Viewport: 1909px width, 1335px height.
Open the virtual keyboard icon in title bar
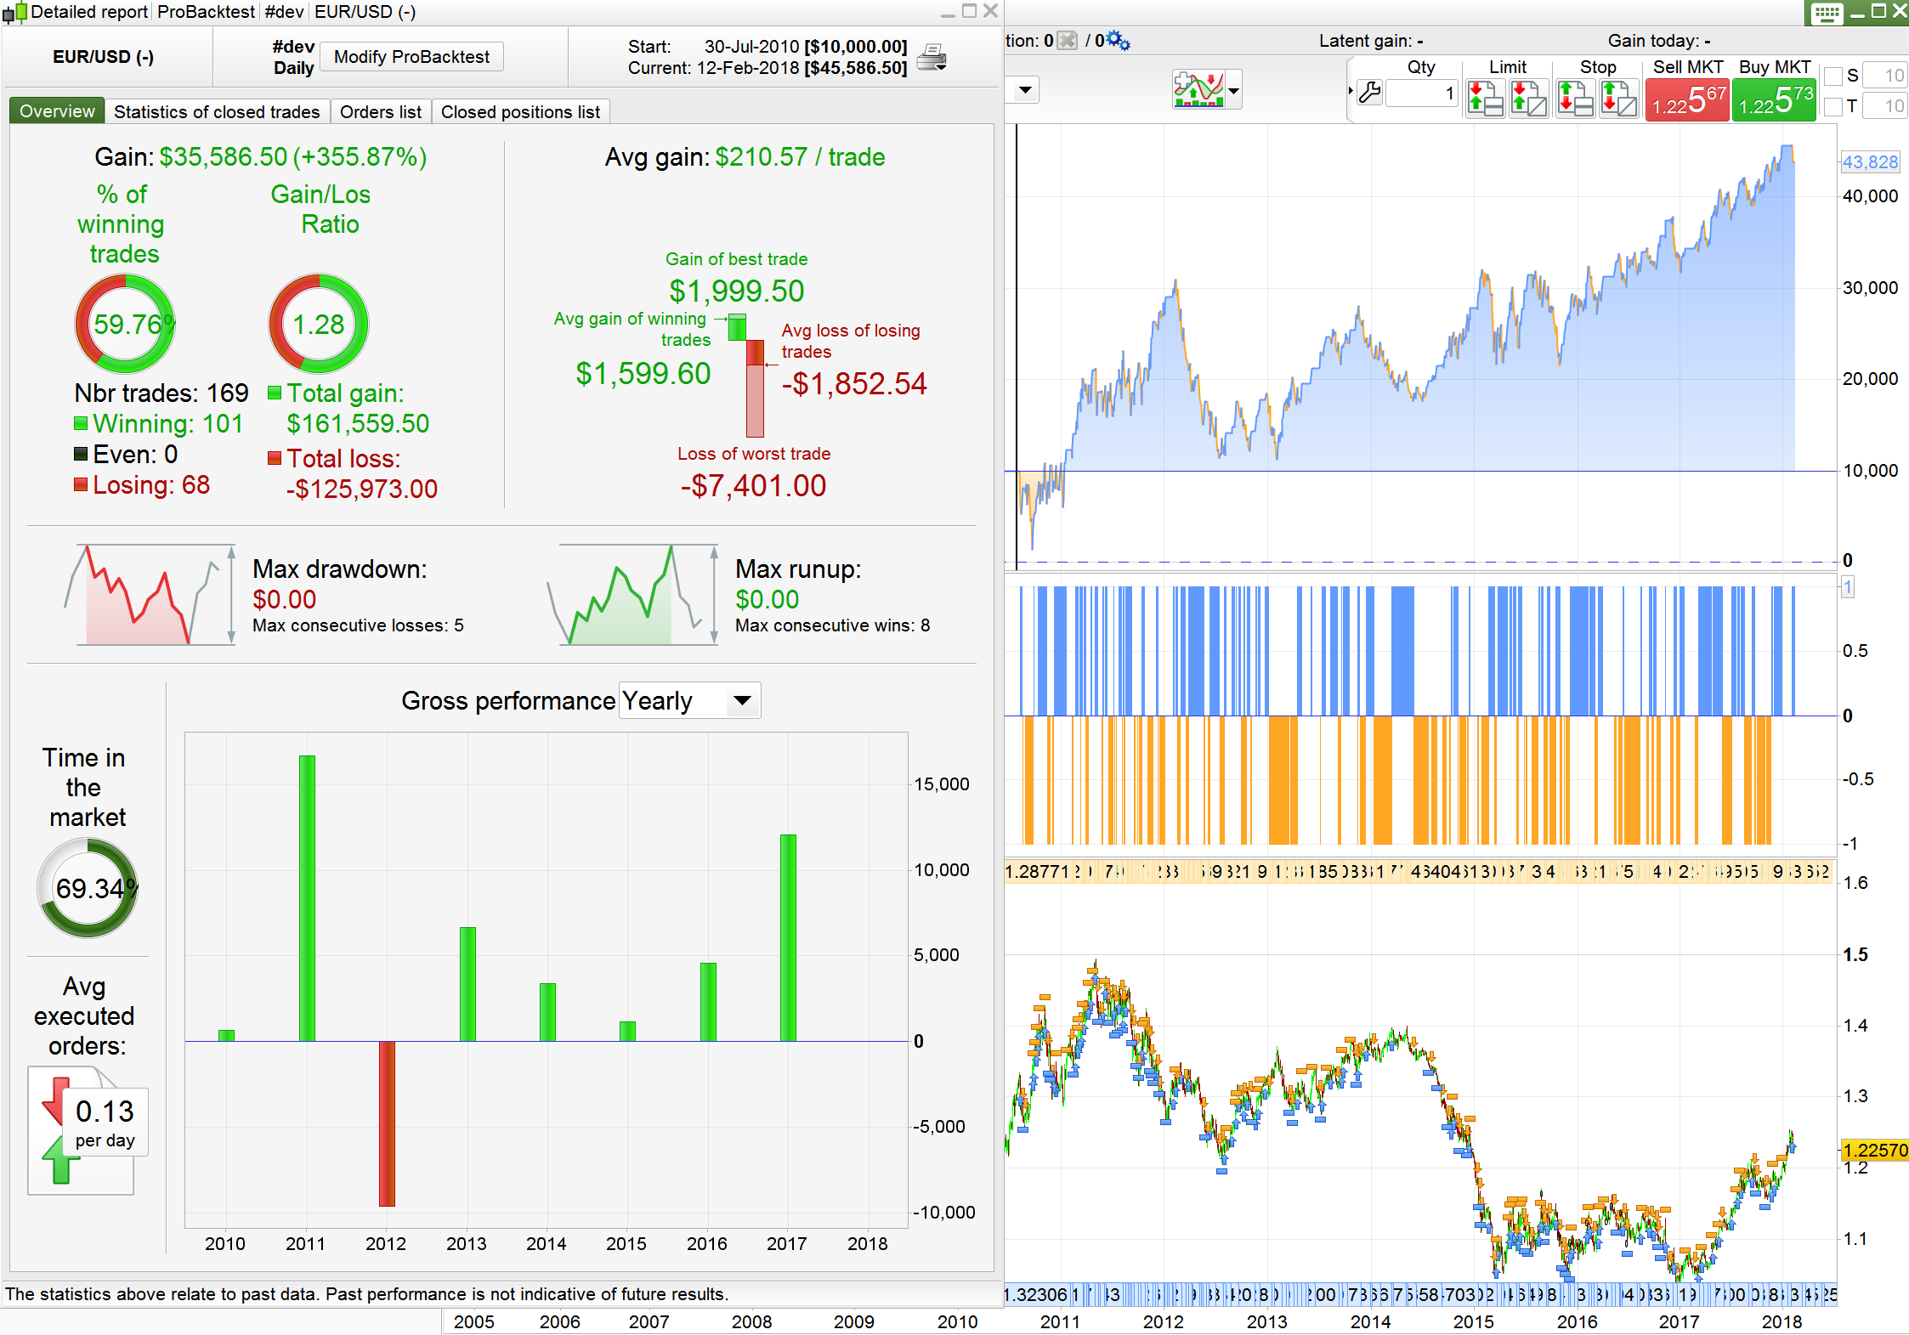(x=1826, y=13)
